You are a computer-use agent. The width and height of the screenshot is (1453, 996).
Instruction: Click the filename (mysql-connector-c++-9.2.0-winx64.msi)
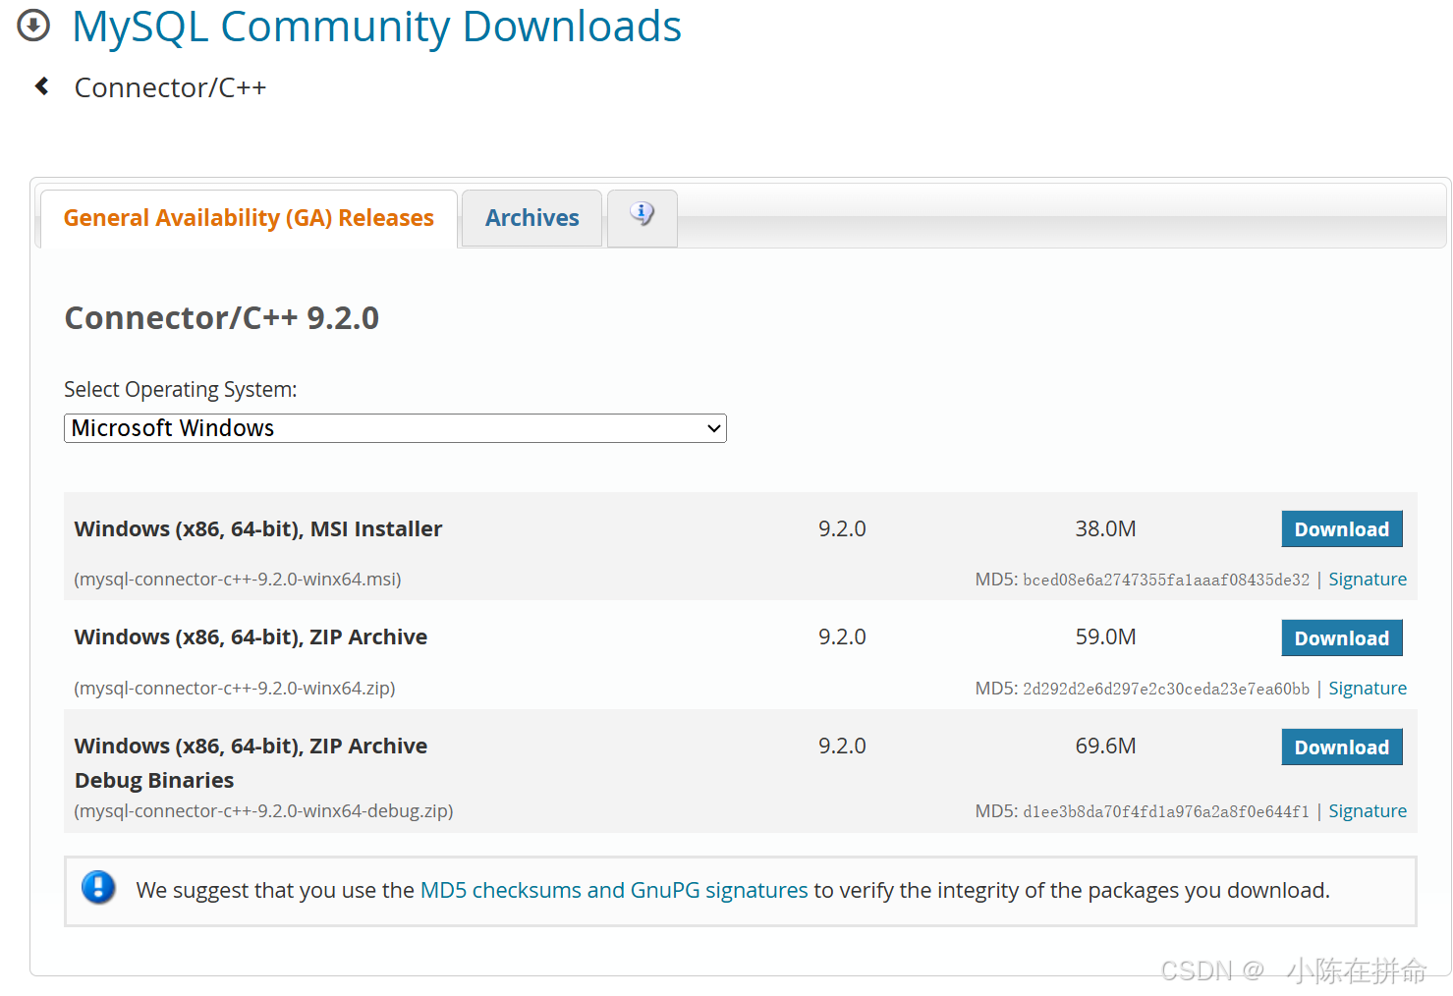(x=238, y=580)
